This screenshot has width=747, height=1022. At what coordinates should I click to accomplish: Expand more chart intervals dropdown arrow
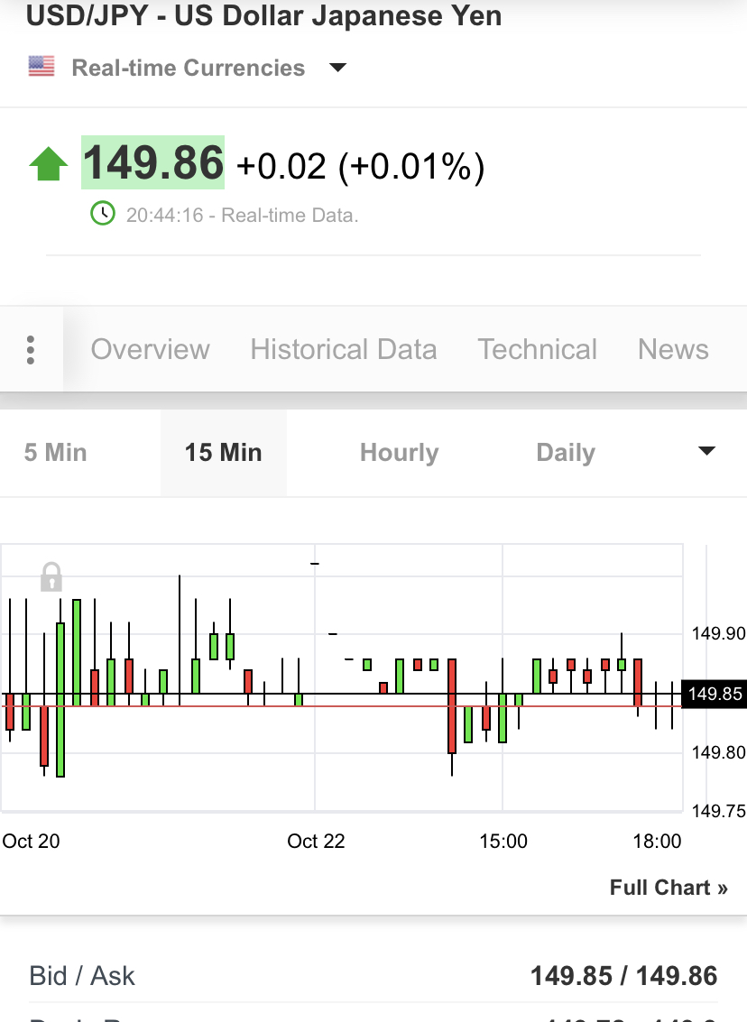click(x=706, y=451)
